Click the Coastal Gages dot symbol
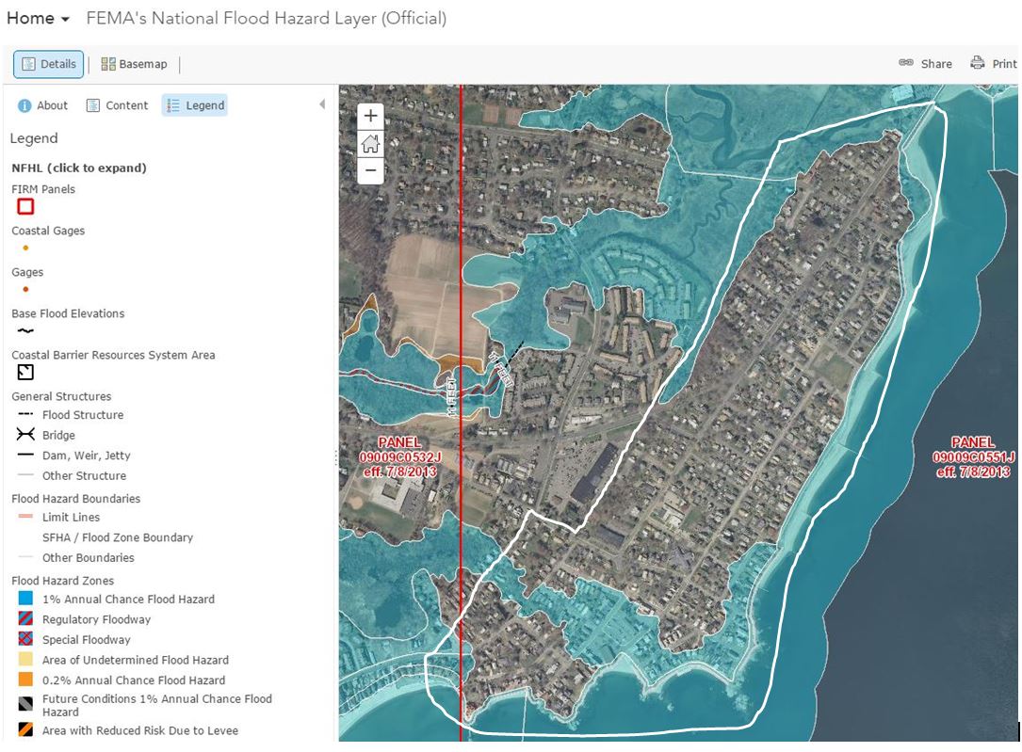The image size is (1022, 752). coord(25,248)
